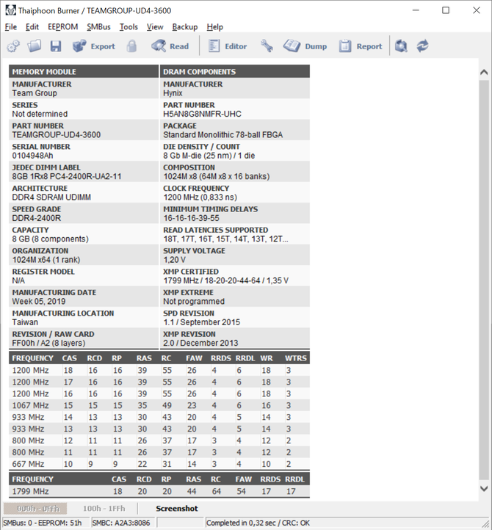Screen dimensions: 492x530
Task: Click the refresh arrows icon
Action: pos(422,46)
